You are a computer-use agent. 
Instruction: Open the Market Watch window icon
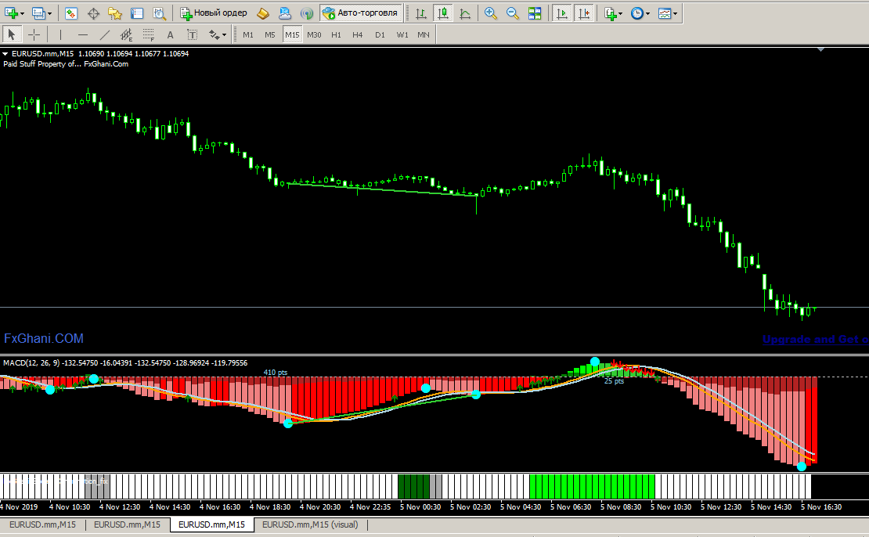(71, 13)
